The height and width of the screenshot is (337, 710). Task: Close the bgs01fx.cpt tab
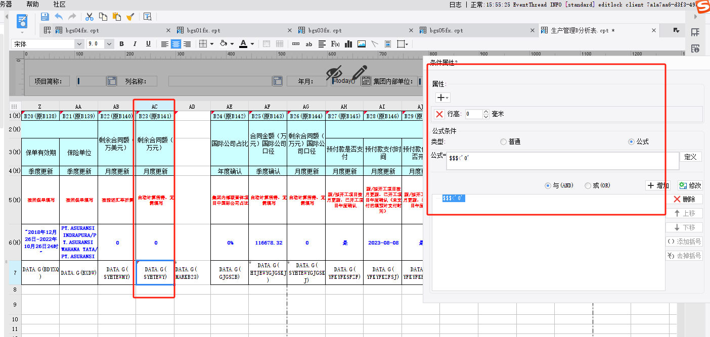[x=290, y=30]
